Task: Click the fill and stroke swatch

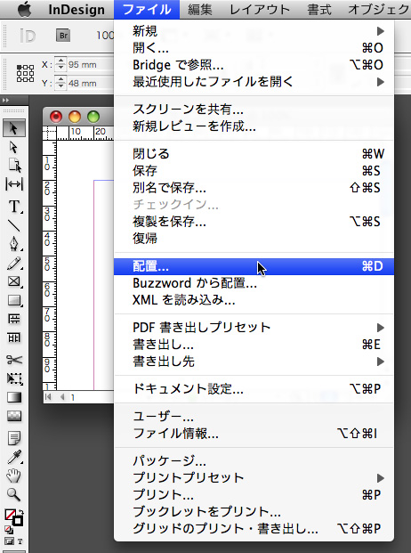Action: pos(13,517)
